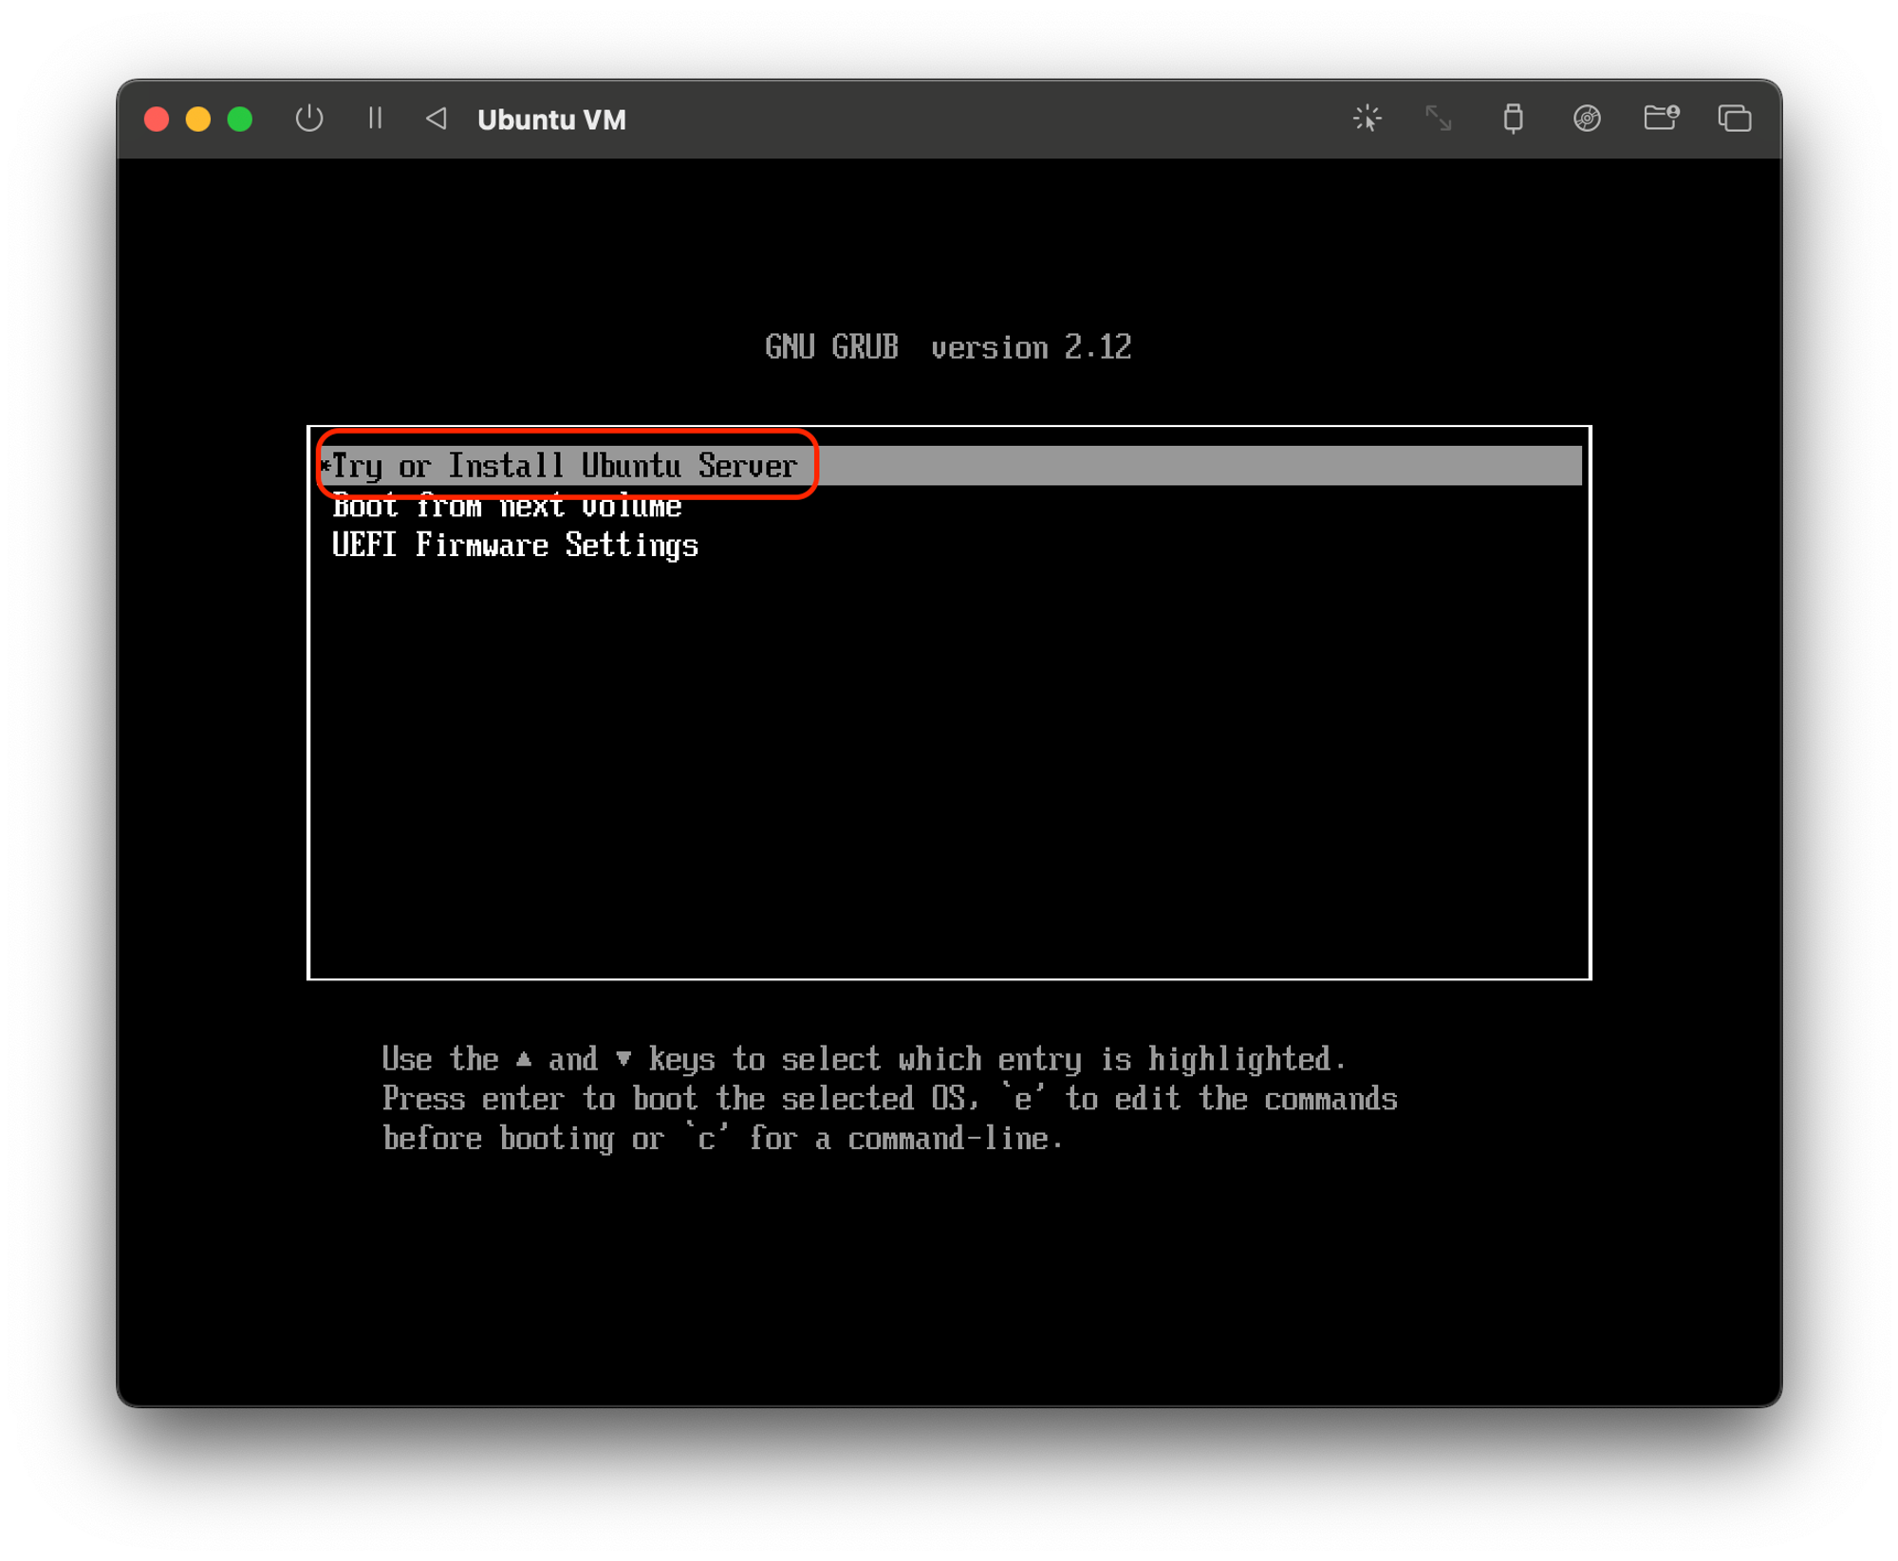This screenshot has height=1561, width=1898.
Task: Toggle capture mouse cursor icon
Action: coord(1367,119)
